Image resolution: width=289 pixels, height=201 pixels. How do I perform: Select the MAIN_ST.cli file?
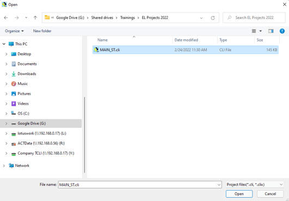(186, 50)
